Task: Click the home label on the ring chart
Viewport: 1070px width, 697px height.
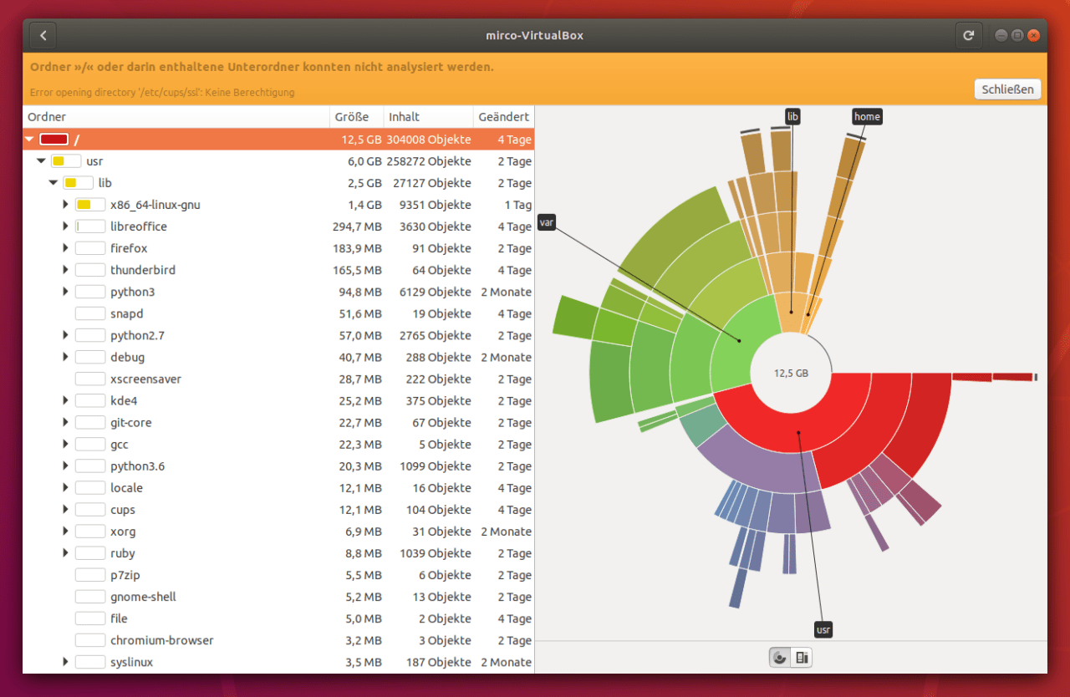Action: [867, 116]
